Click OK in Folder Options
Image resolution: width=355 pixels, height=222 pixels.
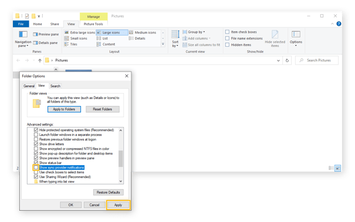70,205
